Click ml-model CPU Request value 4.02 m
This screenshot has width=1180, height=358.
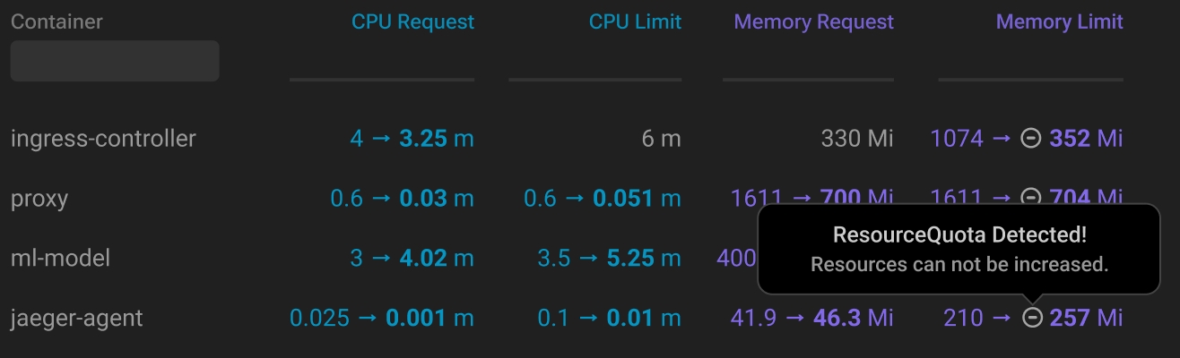[x=436, y=259]
